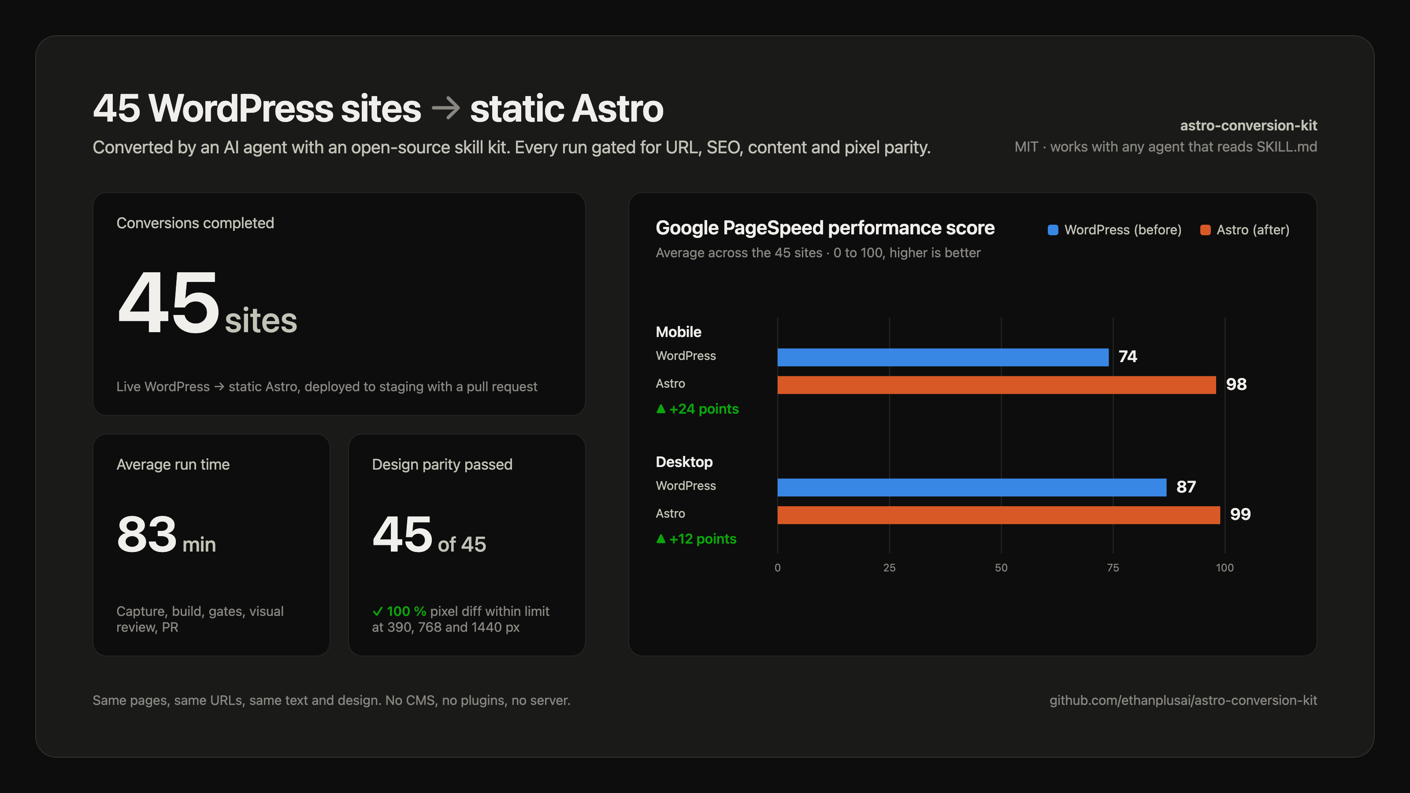Select the Mobile WordPress bar showing 74
Viewport: 1410px width, 793px height.
coord(942,357)
